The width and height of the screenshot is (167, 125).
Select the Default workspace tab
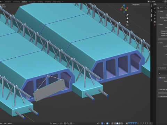(x=24, y=2)
